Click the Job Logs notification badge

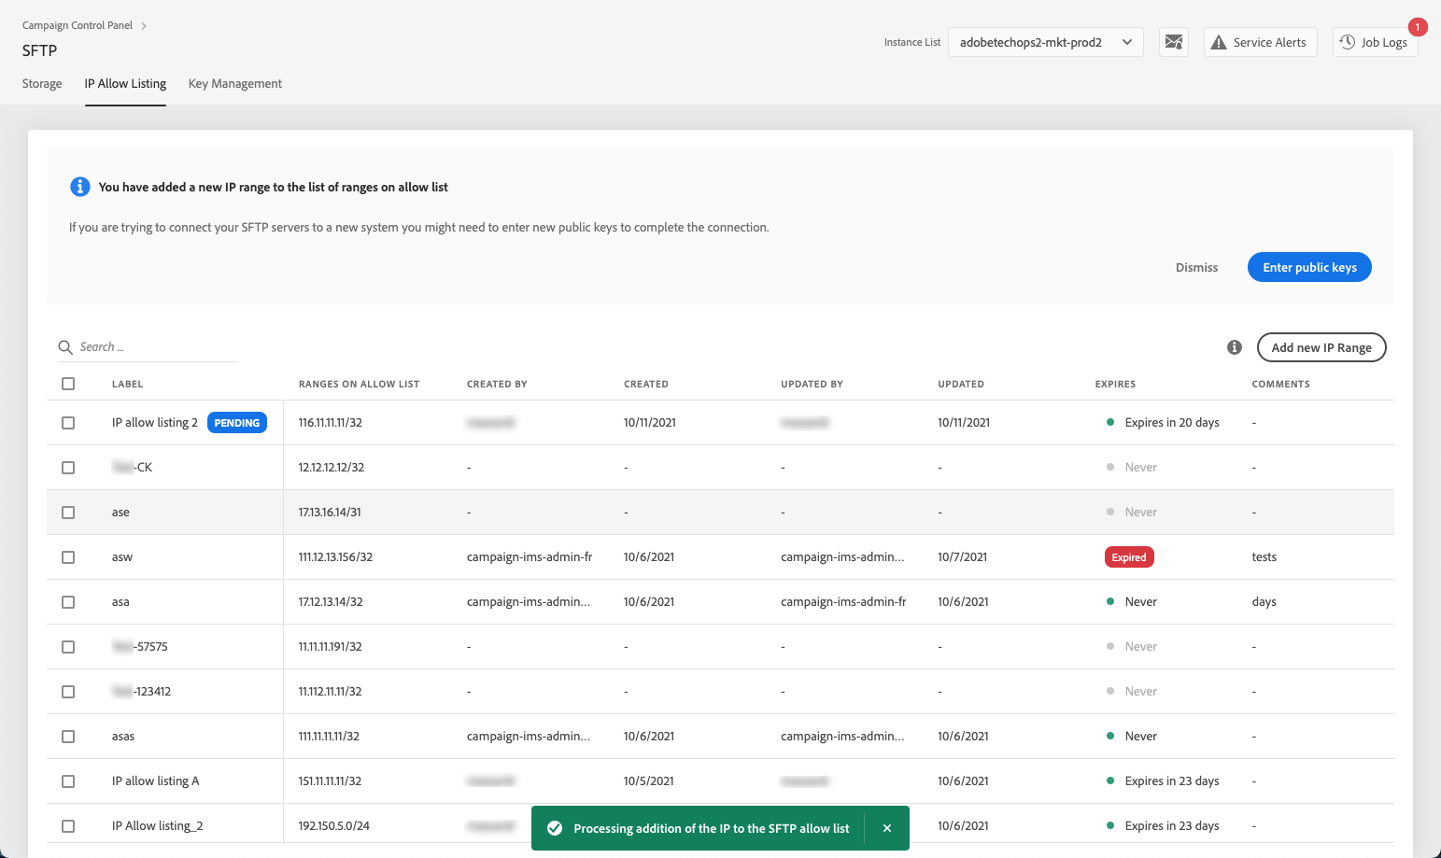pos(1418,27)
